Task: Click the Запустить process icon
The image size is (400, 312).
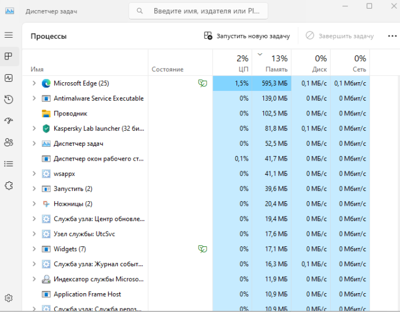Action: [46, 189]
